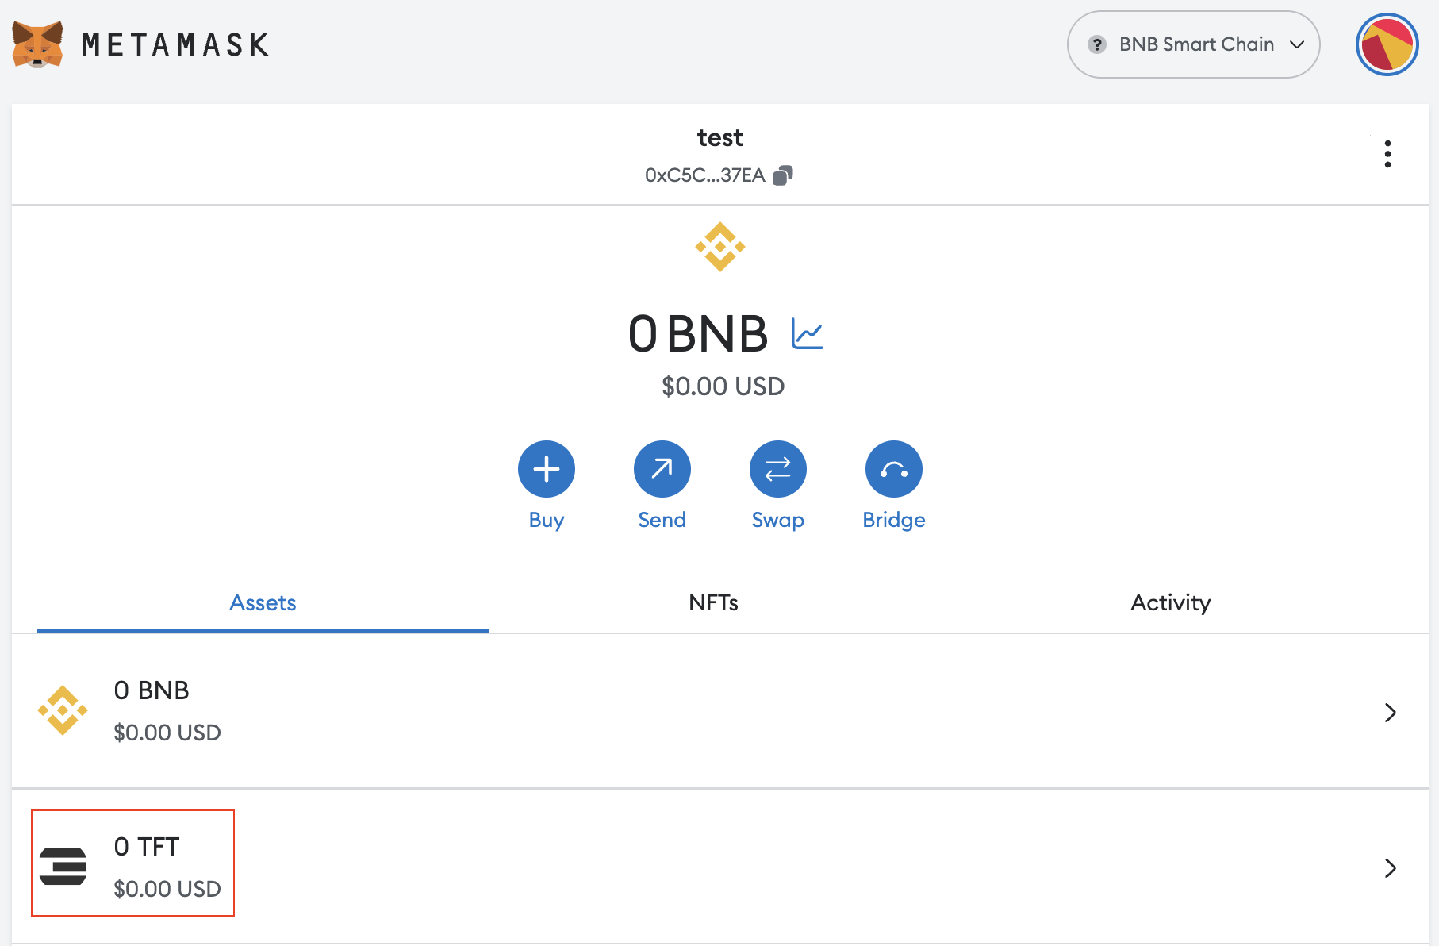Switch to the Activity tab

click(x=1170, y=603)
